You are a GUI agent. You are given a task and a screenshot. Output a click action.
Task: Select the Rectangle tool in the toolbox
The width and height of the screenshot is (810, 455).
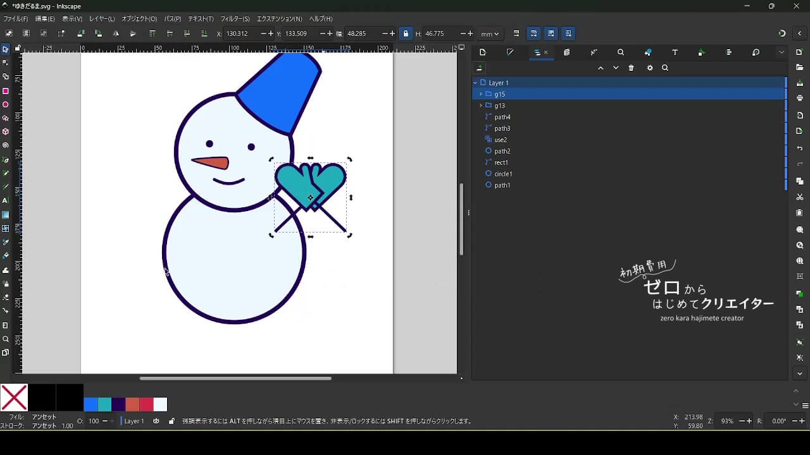pos(6,91)
